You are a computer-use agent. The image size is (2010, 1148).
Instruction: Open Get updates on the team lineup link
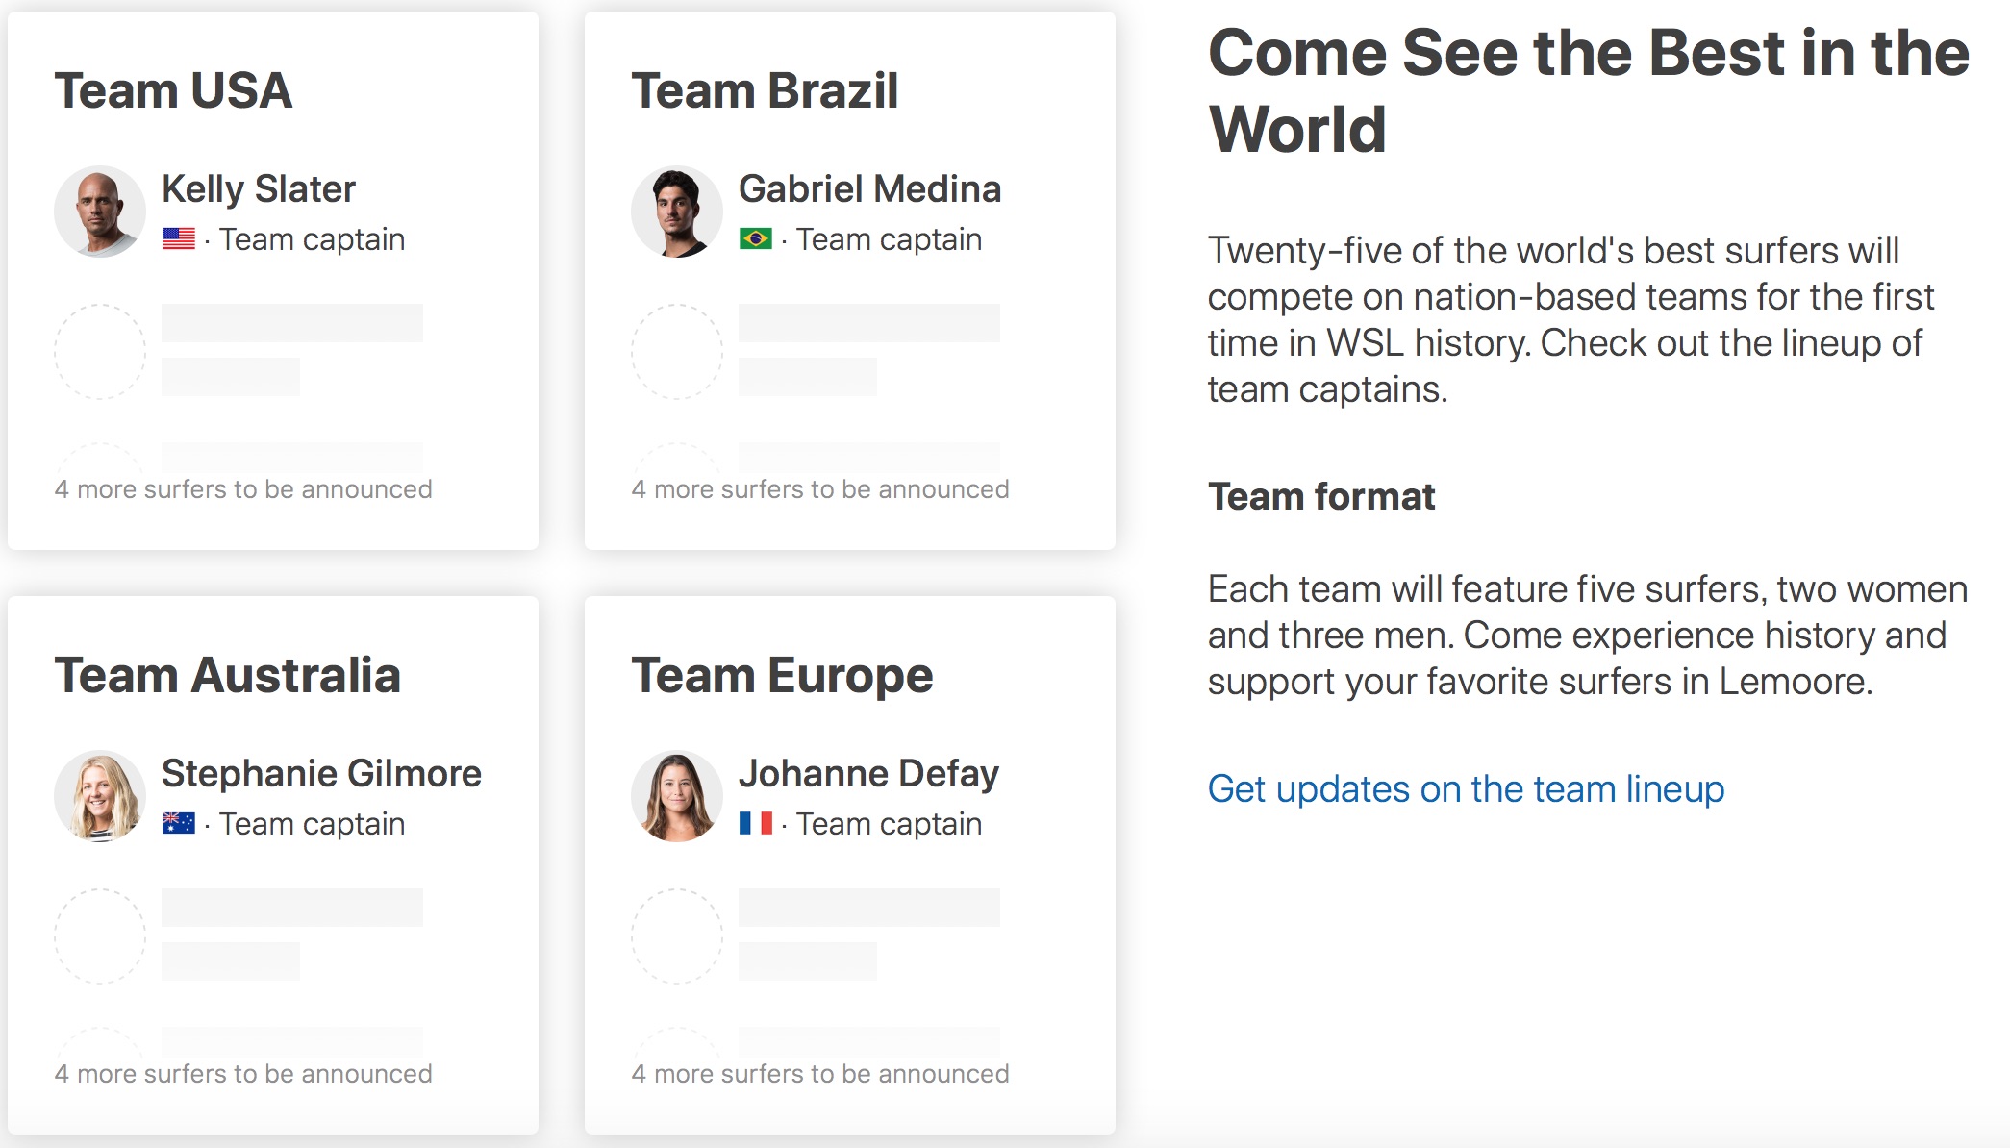[1466, 789]
